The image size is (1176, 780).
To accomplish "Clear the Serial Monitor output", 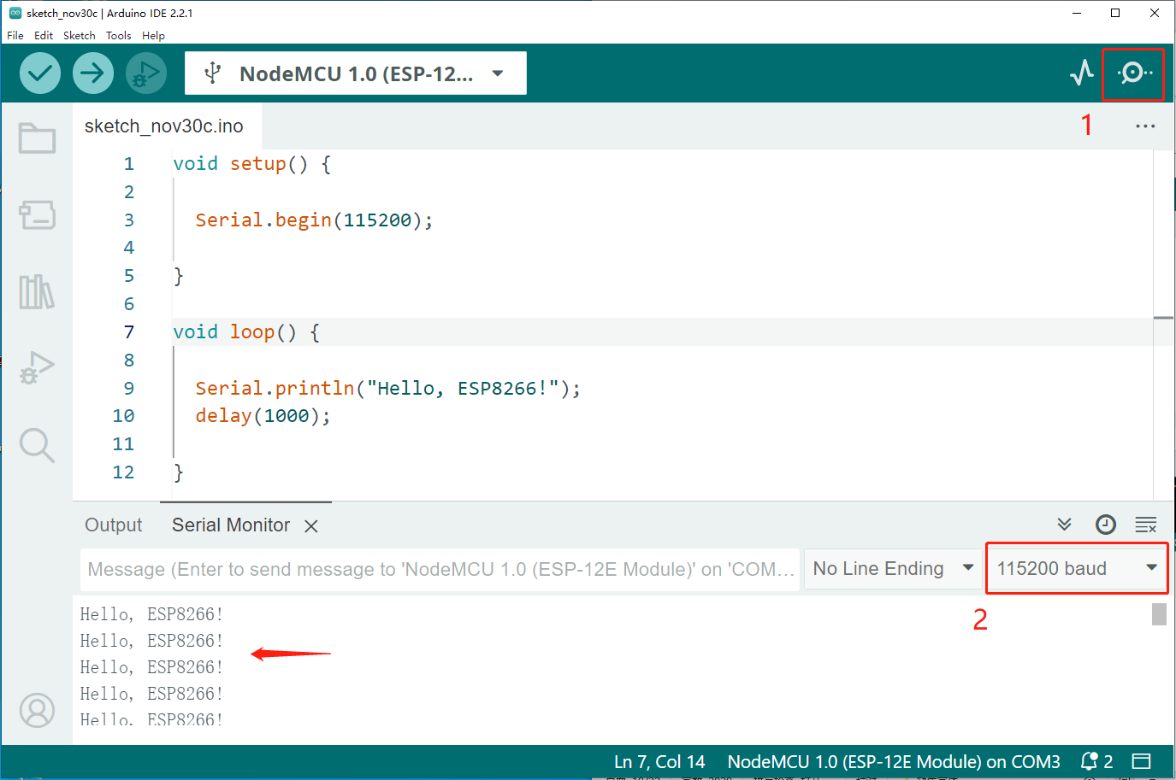I will coord(1146,525).
